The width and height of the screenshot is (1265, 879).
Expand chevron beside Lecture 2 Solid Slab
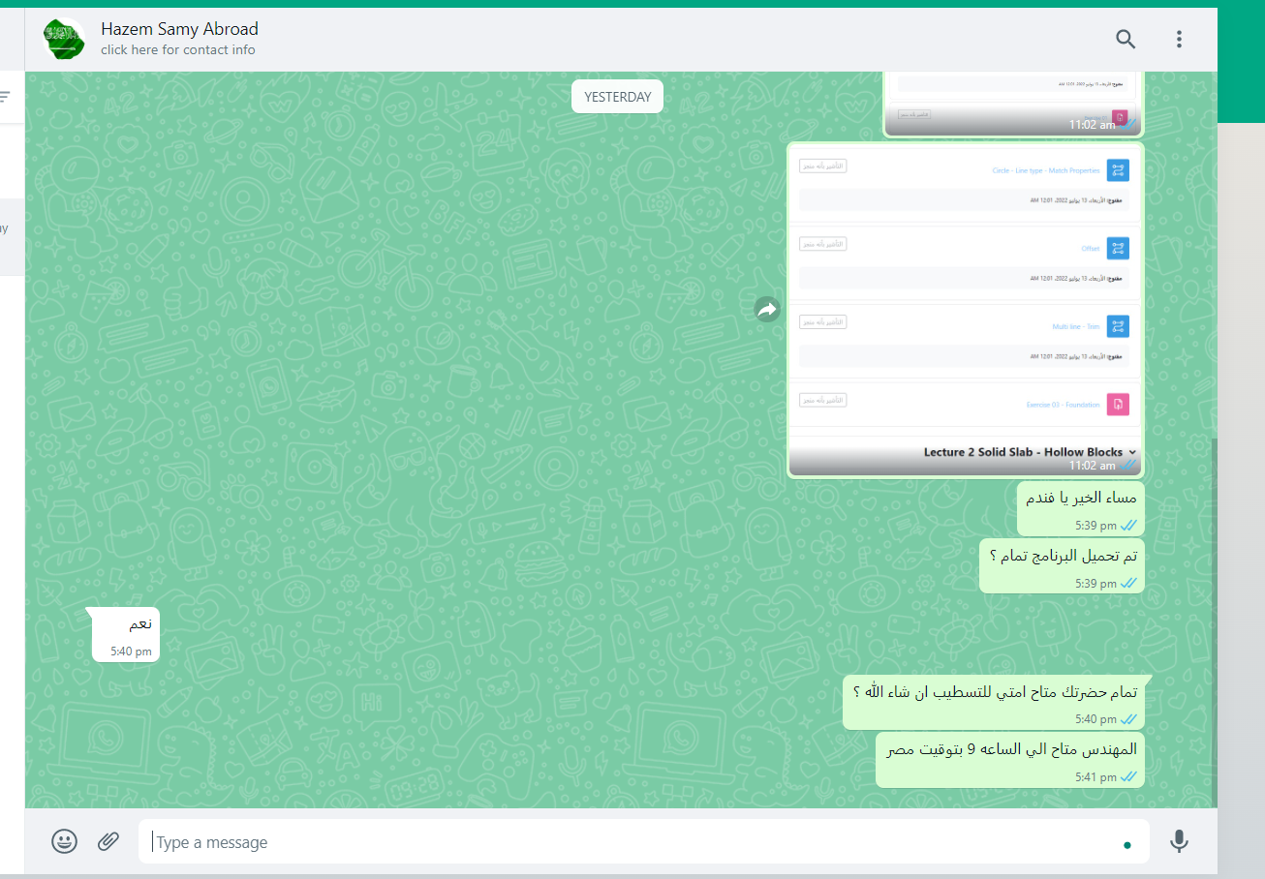(x=1132, y=452)
